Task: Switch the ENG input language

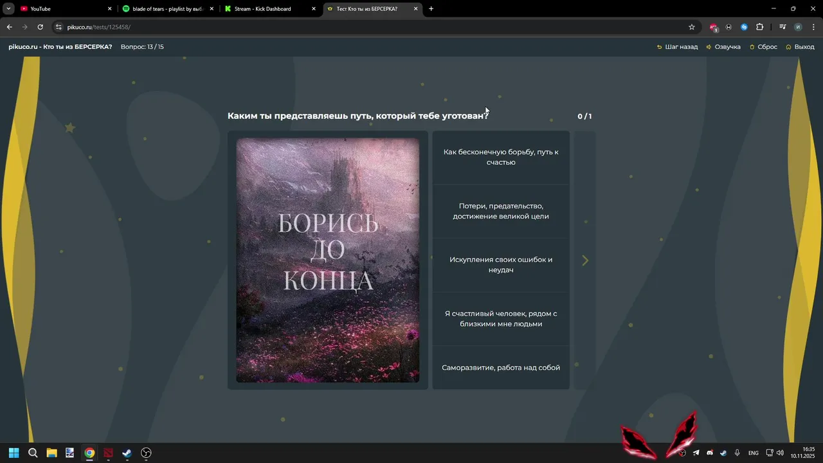Action: coord(754,453)
